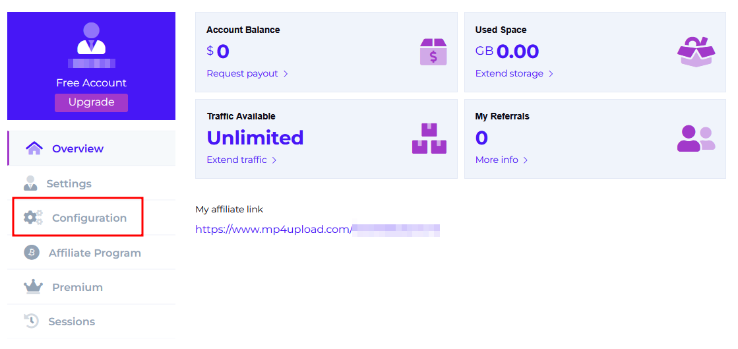Click the Upgrade button
This screenshot has width=738, height=349.
[91, 102]
